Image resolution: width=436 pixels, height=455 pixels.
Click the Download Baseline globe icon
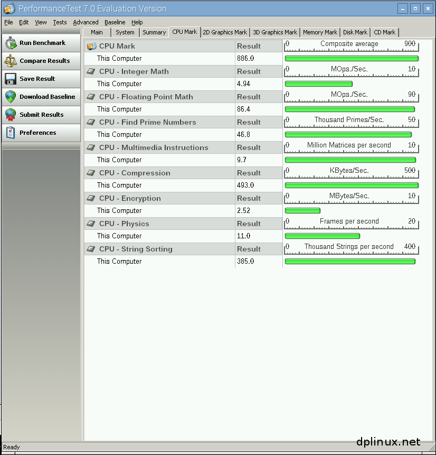coord(11,97)
